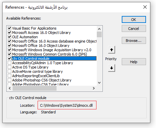Select Microsoft Windows Image Acquisition Library entry

(x=52, y=50)
